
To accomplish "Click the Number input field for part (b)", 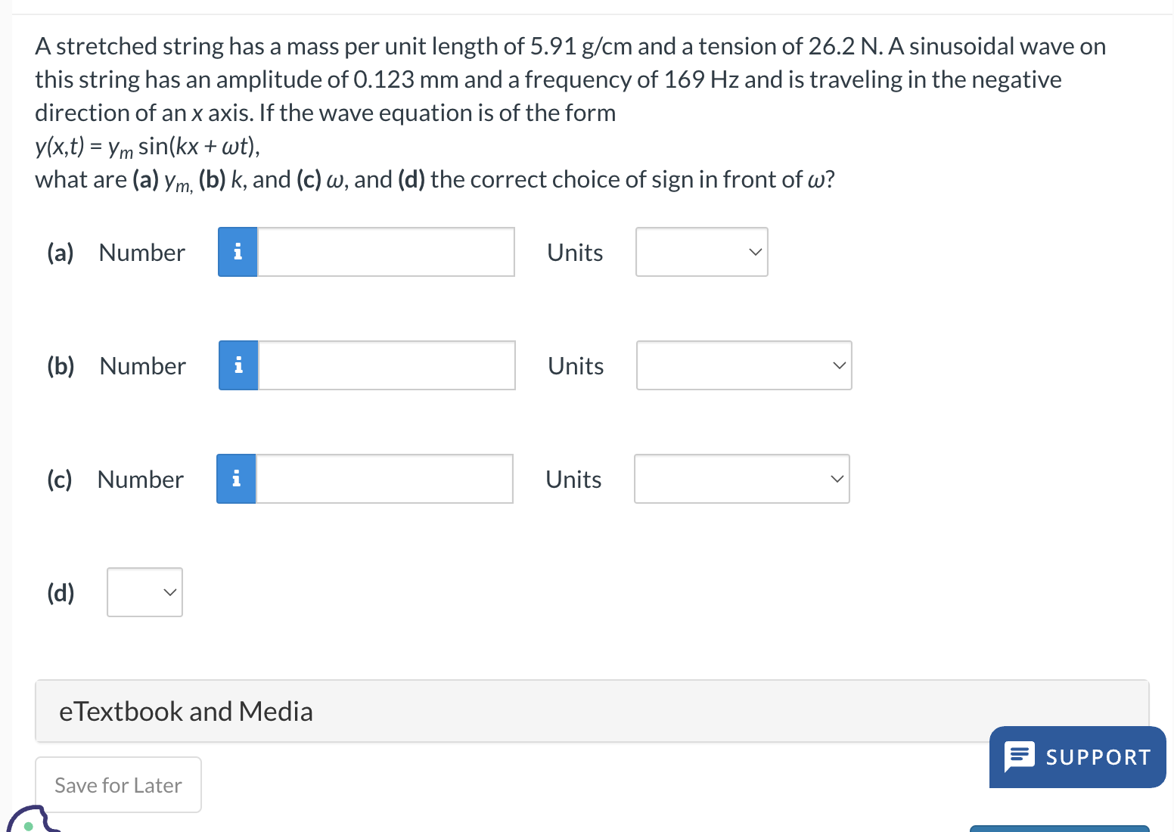I will [386, 365].
